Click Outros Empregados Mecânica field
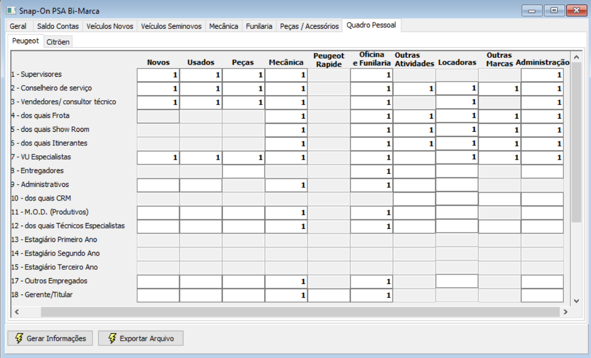Image resolution: width=591 pixels, height=358 pixels. (x=286, y=281)
